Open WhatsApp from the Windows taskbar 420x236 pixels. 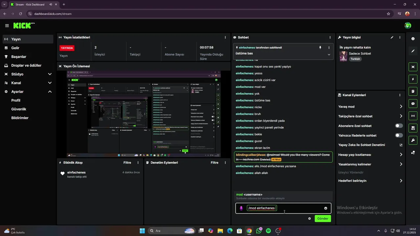(259, 231)
